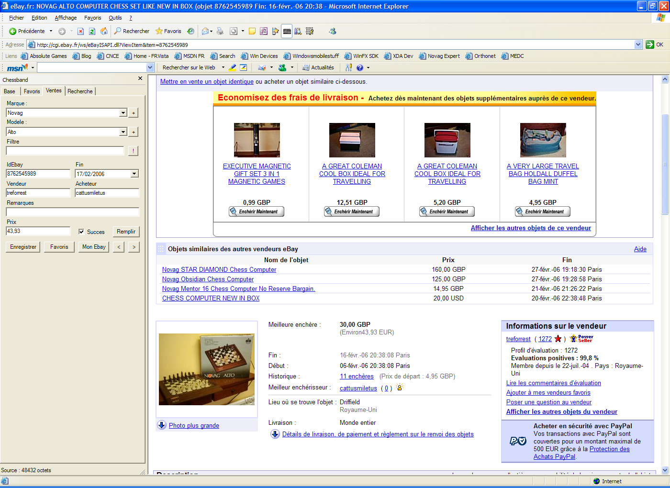The image size is (670, 488).
Task: Open the MSDN FR links-bar shortcut
Action: [x=190, y=56]
